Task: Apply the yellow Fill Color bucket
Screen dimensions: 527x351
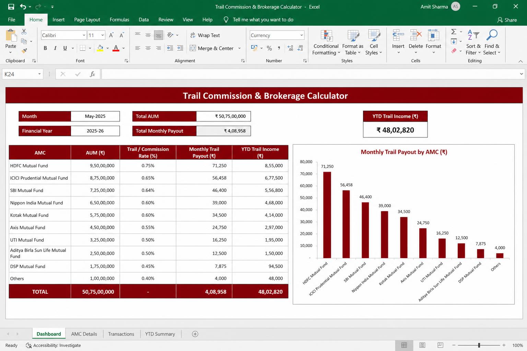Action: click(x=100, y=48)
